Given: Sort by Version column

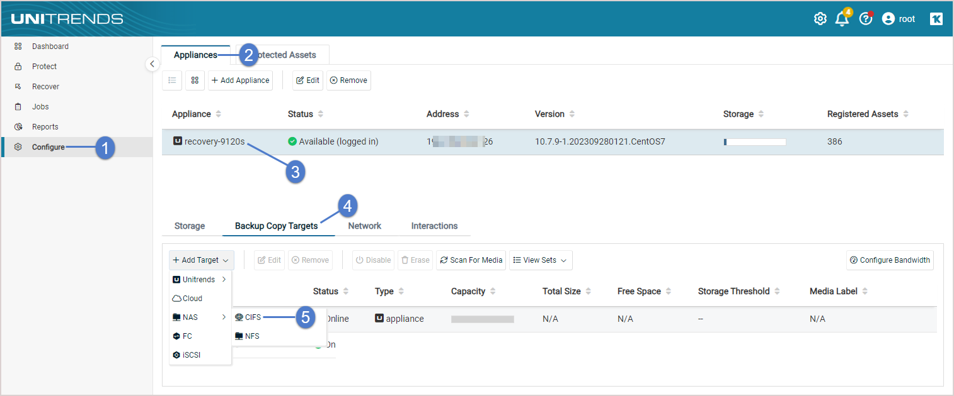Looking at the screenshot, I should tap(555, 114).
